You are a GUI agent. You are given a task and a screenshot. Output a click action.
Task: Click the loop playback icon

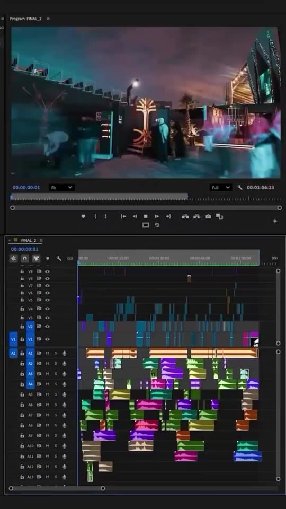[157, 225]
